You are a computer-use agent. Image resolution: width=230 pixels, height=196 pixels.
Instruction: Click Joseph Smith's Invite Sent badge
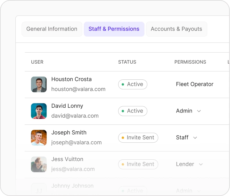click(138, 138)
